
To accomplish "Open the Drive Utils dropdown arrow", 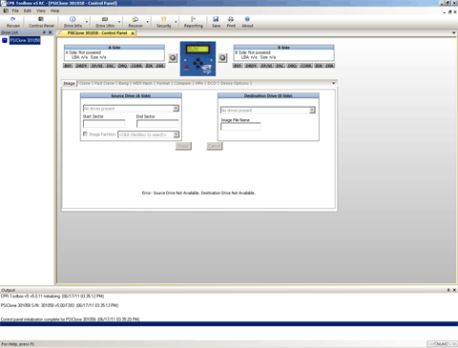I will tap(119, 22).
